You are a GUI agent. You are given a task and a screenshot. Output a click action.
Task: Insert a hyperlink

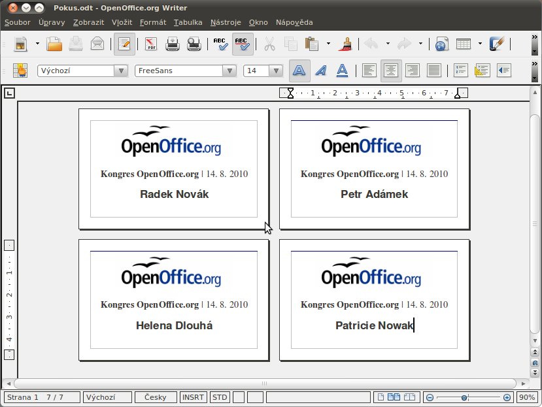[x=442, y=44]
